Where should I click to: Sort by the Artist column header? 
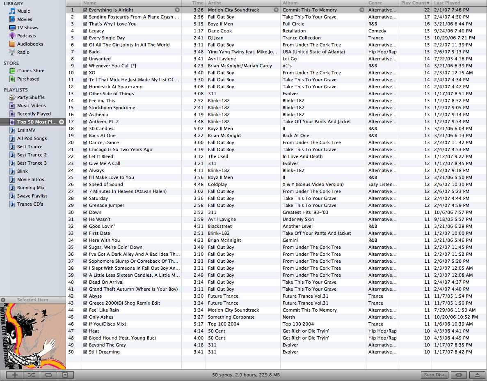[x=243, y=3]
